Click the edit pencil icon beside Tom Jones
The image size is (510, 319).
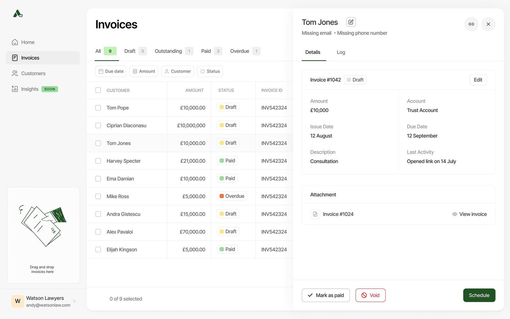[351, 22]
